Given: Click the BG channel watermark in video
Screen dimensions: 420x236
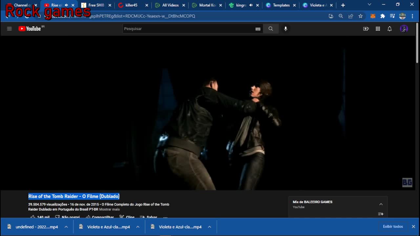Looking at the screenshot, I should pos(407,183).
